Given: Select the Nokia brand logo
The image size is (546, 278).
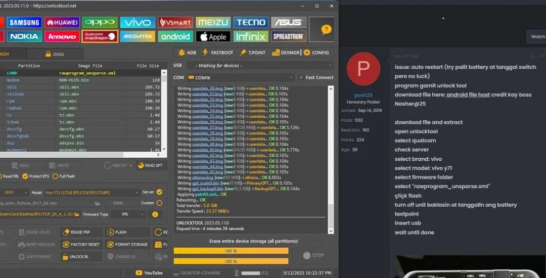Looking at the screenshot, I should [x=24, y=36].
